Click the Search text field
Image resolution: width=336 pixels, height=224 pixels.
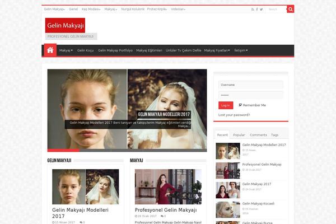pyautogui.click(x=277, y=9)
